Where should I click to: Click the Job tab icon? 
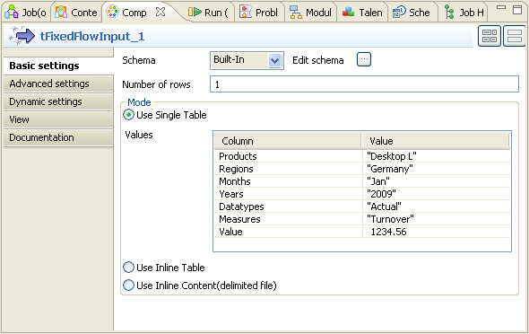click(11, 13)
